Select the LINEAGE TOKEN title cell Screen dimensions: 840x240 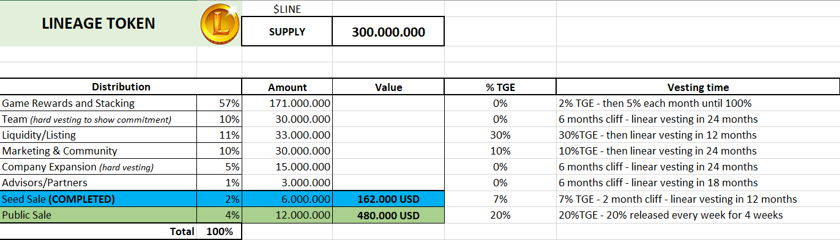pyautogui.click(x=98, y=24)
